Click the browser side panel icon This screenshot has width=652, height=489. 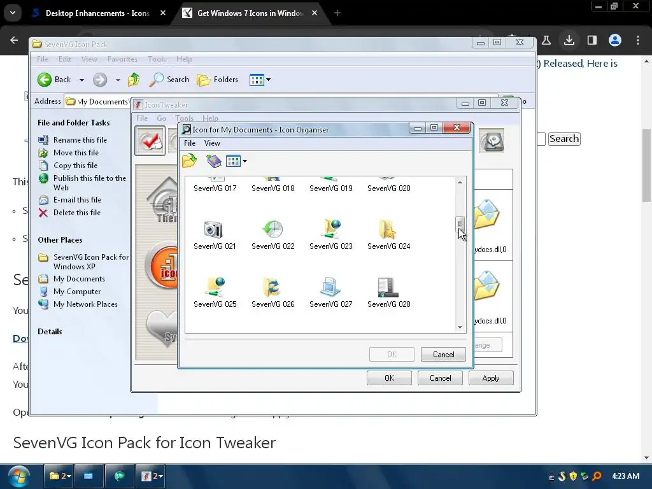(x=592, y=40)
